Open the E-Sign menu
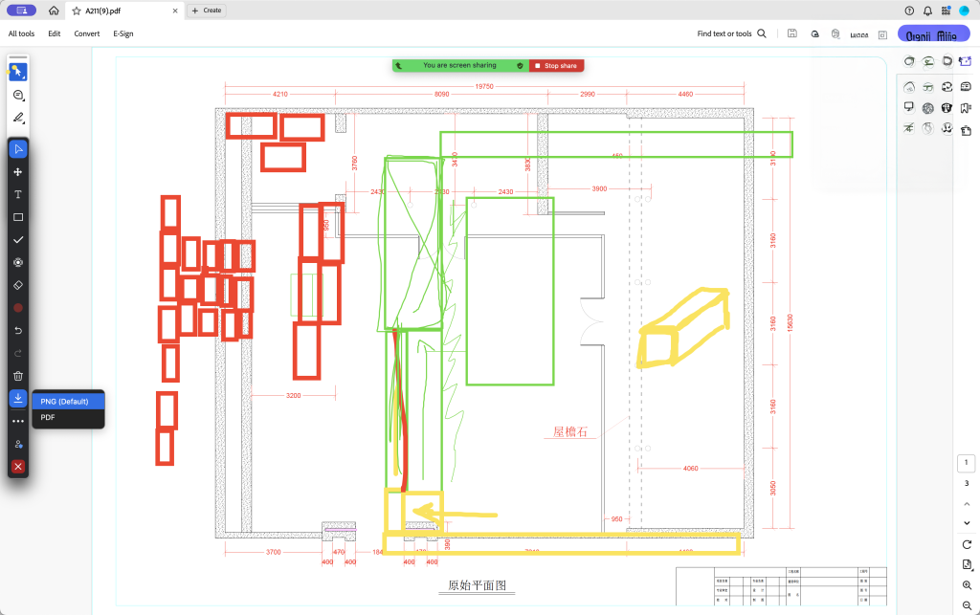The image size is (980, 615). pos(122,33)
